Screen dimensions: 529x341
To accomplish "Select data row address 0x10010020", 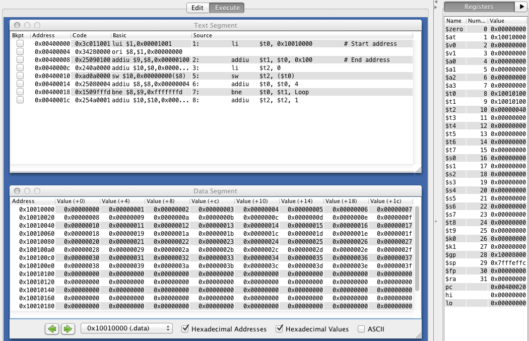I will pos(36,217).
